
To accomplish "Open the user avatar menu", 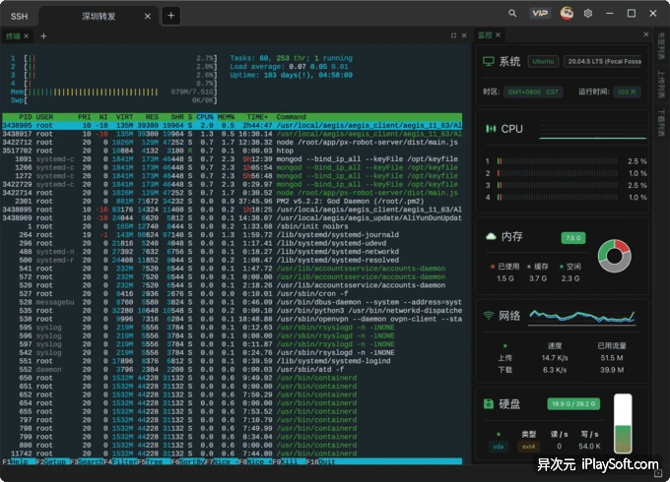I will coord(567,13).
